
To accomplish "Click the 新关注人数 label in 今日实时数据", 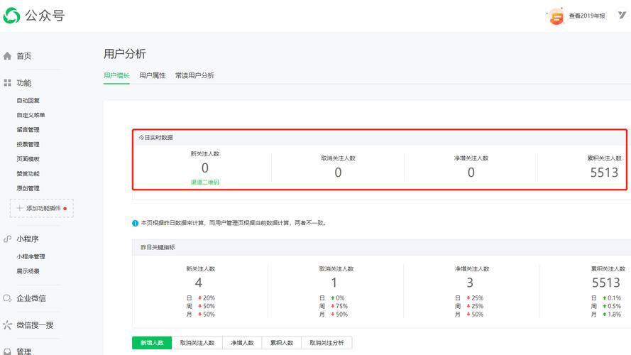I will coord(205,154).
